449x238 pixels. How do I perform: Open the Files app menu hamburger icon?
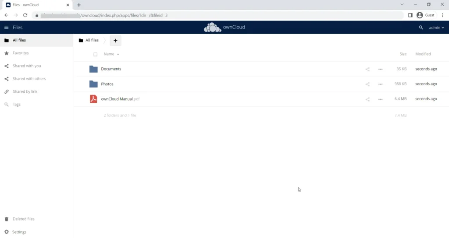point(6,28)
